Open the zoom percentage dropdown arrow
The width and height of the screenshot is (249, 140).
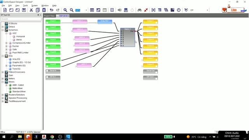click(86, 10)
